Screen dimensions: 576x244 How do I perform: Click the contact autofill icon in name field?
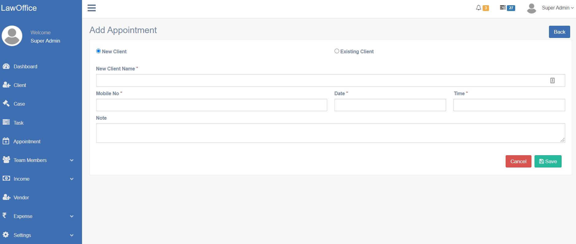tap(552, 81)
